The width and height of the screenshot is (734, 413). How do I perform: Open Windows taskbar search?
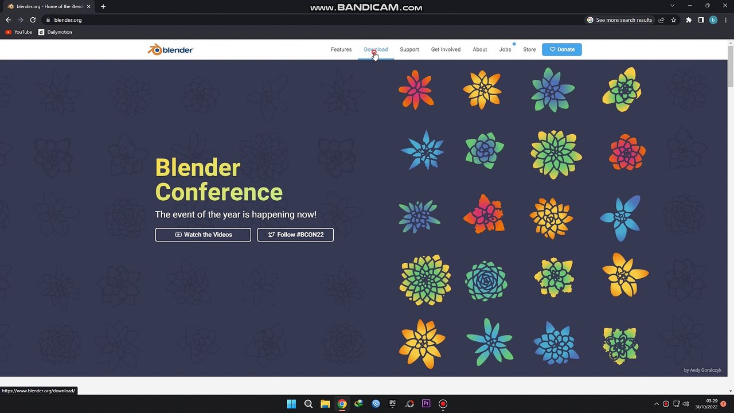coord(308,404)
